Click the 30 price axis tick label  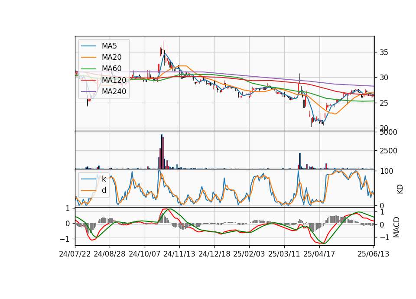pyautogui.click(x=383, y=78)
